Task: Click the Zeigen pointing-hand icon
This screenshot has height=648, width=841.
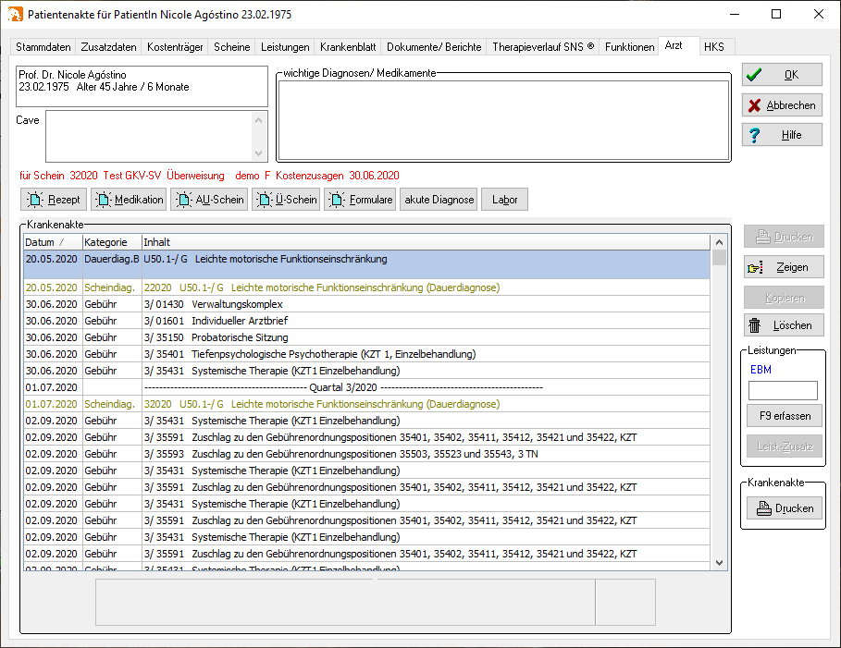Action: pos(755,267)
